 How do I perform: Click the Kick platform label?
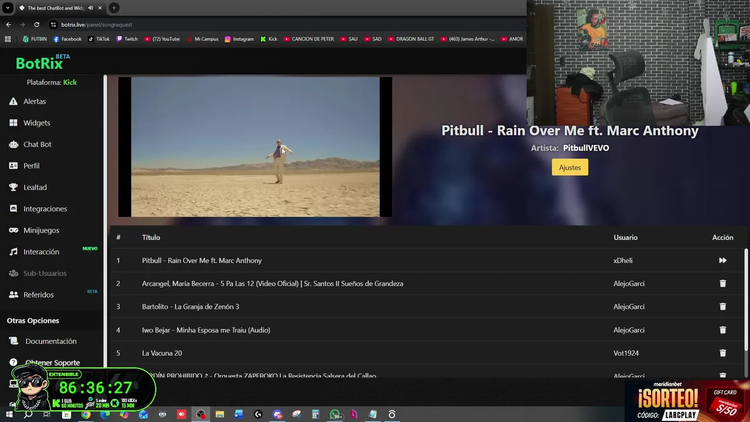click(70, 83)
